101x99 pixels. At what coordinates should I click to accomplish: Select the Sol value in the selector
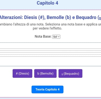(x=55, y=37)
